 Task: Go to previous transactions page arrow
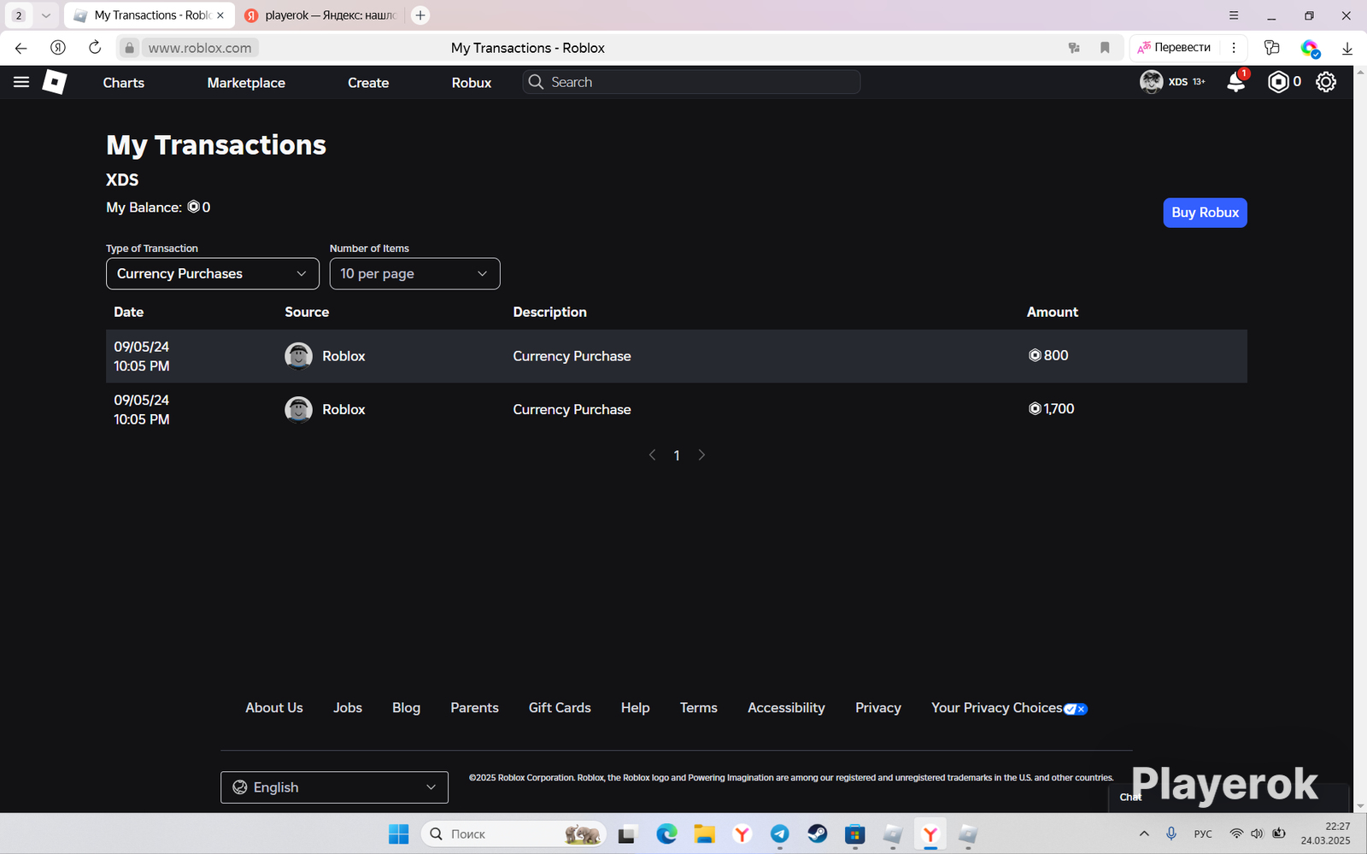tap(652, 455)
